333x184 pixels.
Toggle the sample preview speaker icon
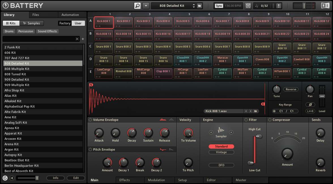pyautogui.click(x=12, y=178)
